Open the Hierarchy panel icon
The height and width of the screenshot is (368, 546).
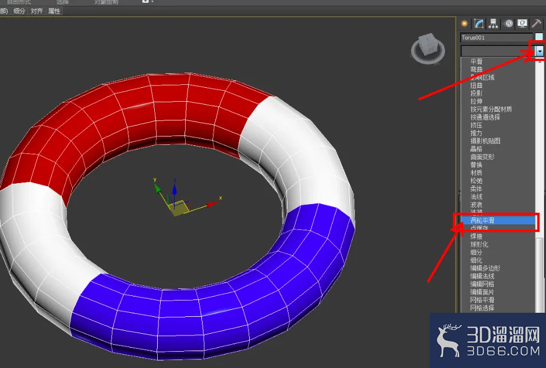click(493, 24)
